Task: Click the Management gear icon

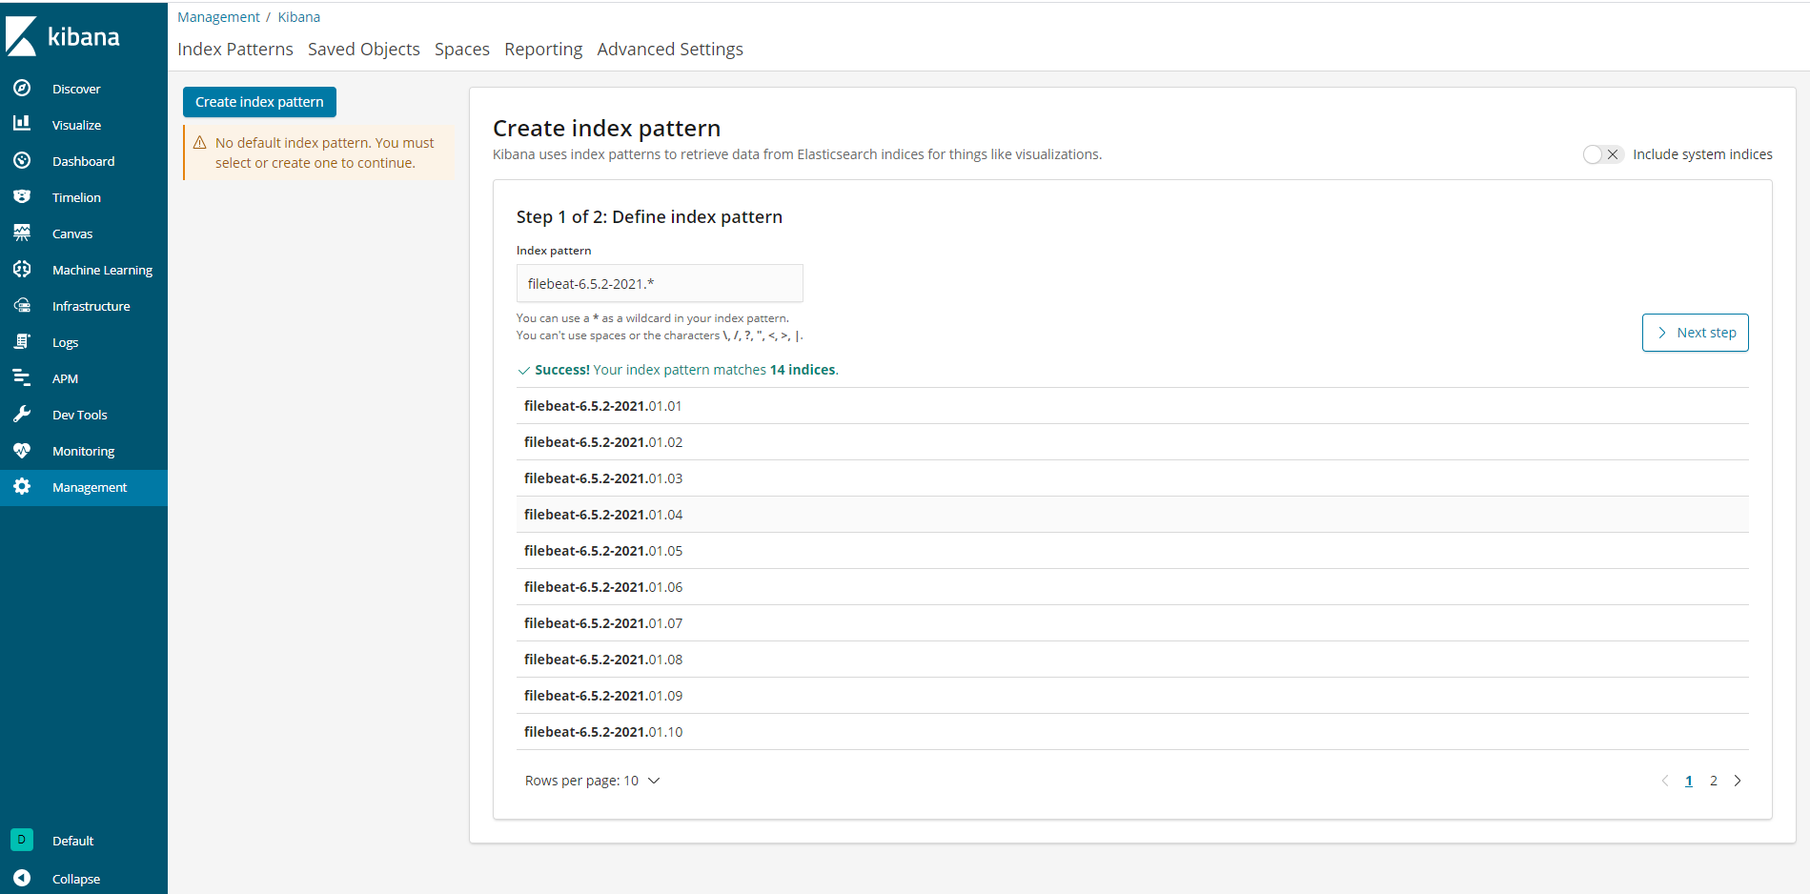Action: pos(22,486)
